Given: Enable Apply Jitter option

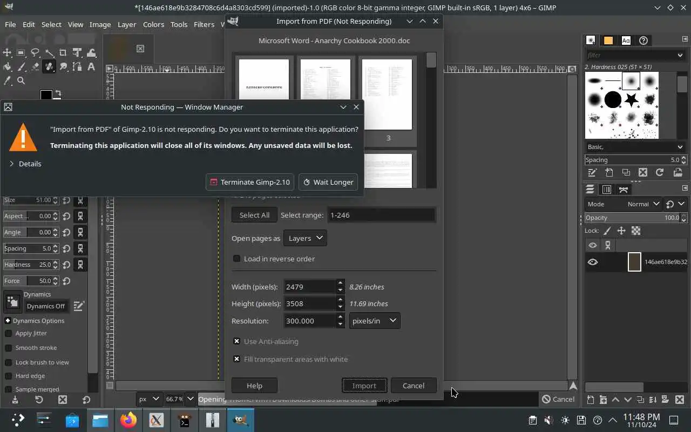Looking at the screenshot, I should (8, 333).
